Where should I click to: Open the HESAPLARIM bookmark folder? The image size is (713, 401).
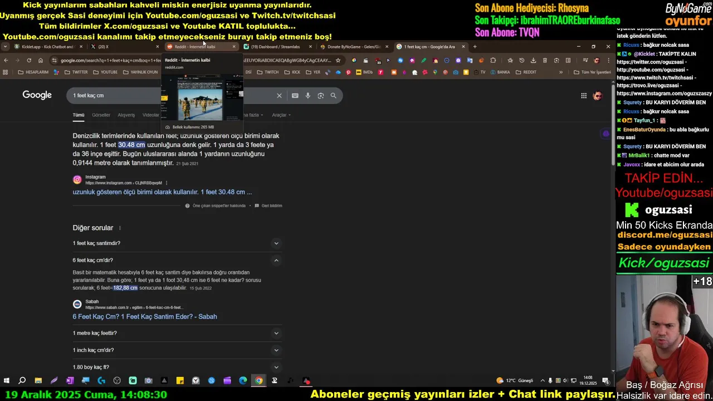[x=33, y=72]
